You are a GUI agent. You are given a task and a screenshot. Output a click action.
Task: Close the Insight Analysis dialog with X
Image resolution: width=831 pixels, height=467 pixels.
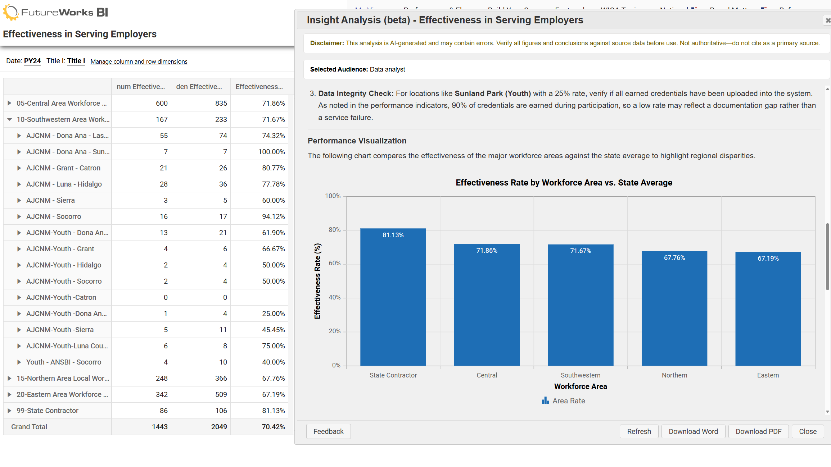coord(827,20)
